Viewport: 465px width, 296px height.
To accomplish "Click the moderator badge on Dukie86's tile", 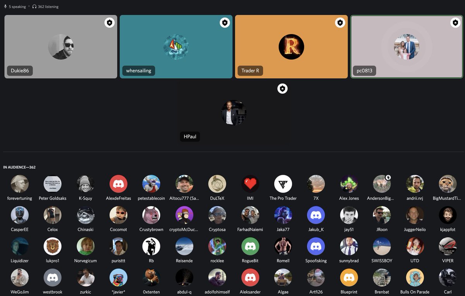I will [x=110, y=23].
